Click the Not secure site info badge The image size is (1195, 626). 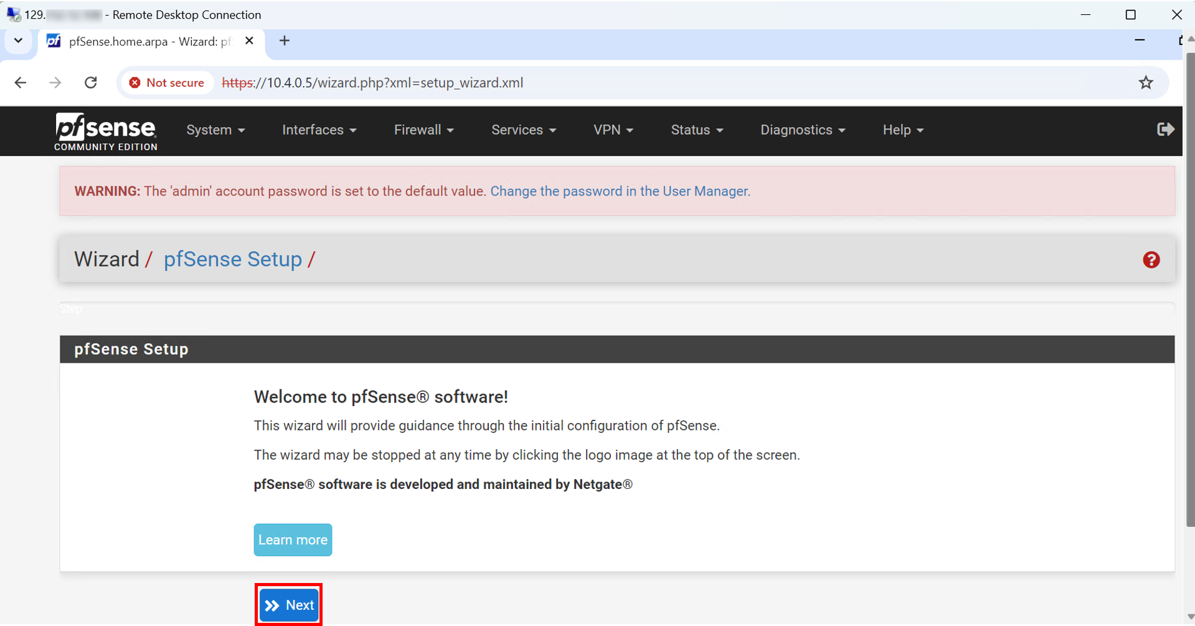(167, 83)
